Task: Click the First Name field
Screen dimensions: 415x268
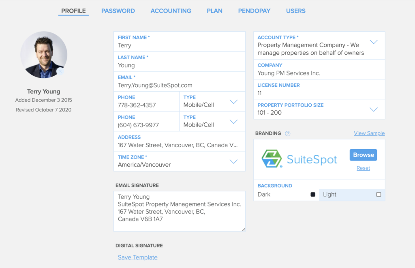Action: 180,42
